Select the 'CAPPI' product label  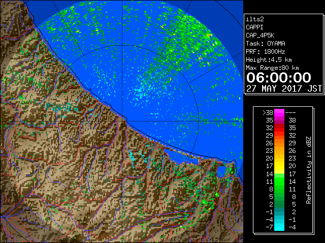pos(254,27)
